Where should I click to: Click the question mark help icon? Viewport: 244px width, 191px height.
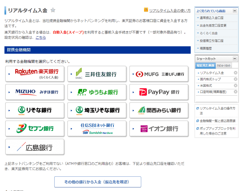tap(146, 10)
